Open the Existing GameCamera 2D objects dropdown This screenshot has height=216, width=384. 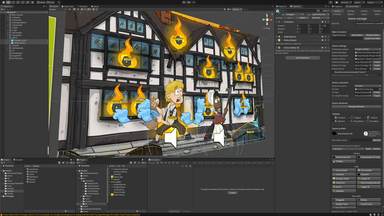(x=348, y=149)
